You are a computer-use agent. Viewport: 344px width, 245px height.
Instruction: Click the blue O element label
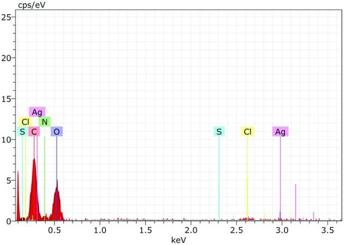[57, 132]
